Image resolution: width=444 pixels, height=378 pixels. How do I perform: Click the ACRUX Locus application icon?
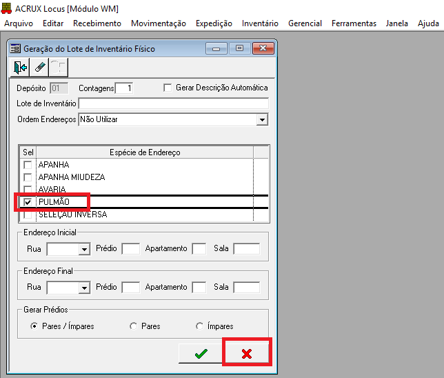click(6, 8)
